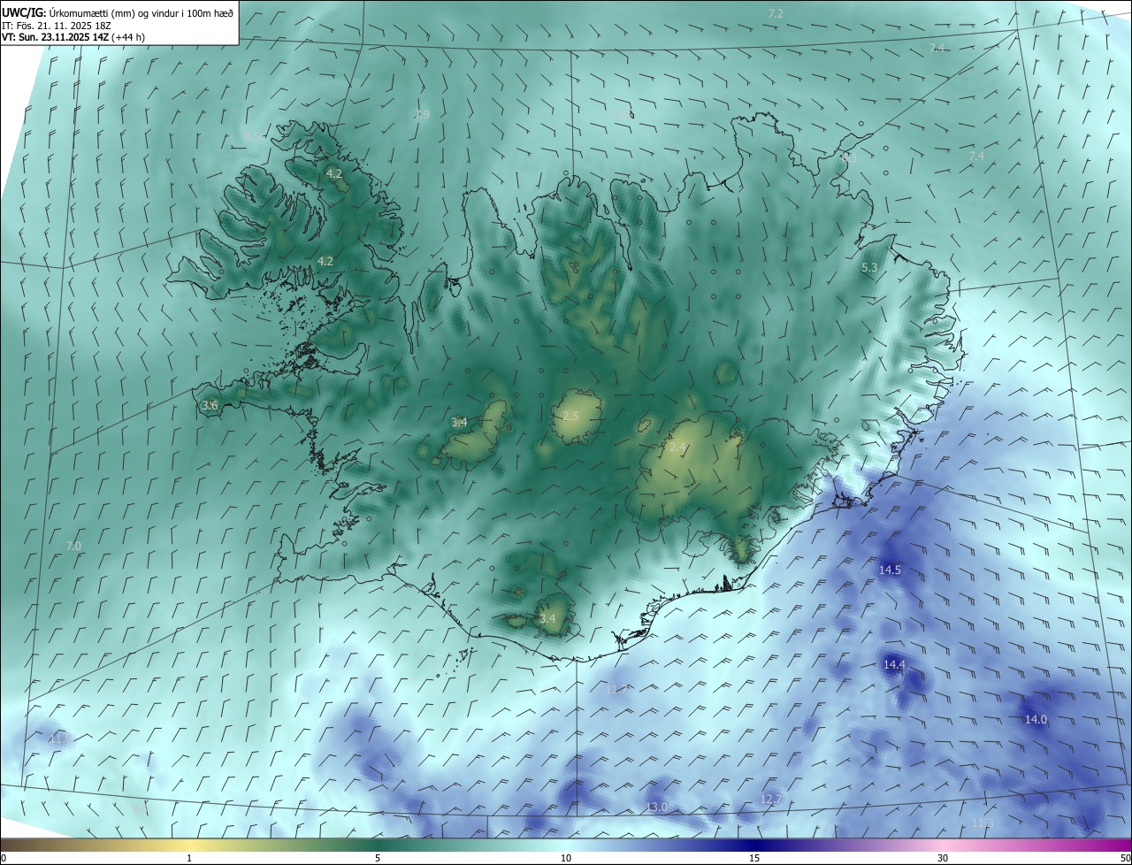This screenshot has width=1132, height=865.
Task: Click the 7.9 value label
Action: (x=422, y=115)
